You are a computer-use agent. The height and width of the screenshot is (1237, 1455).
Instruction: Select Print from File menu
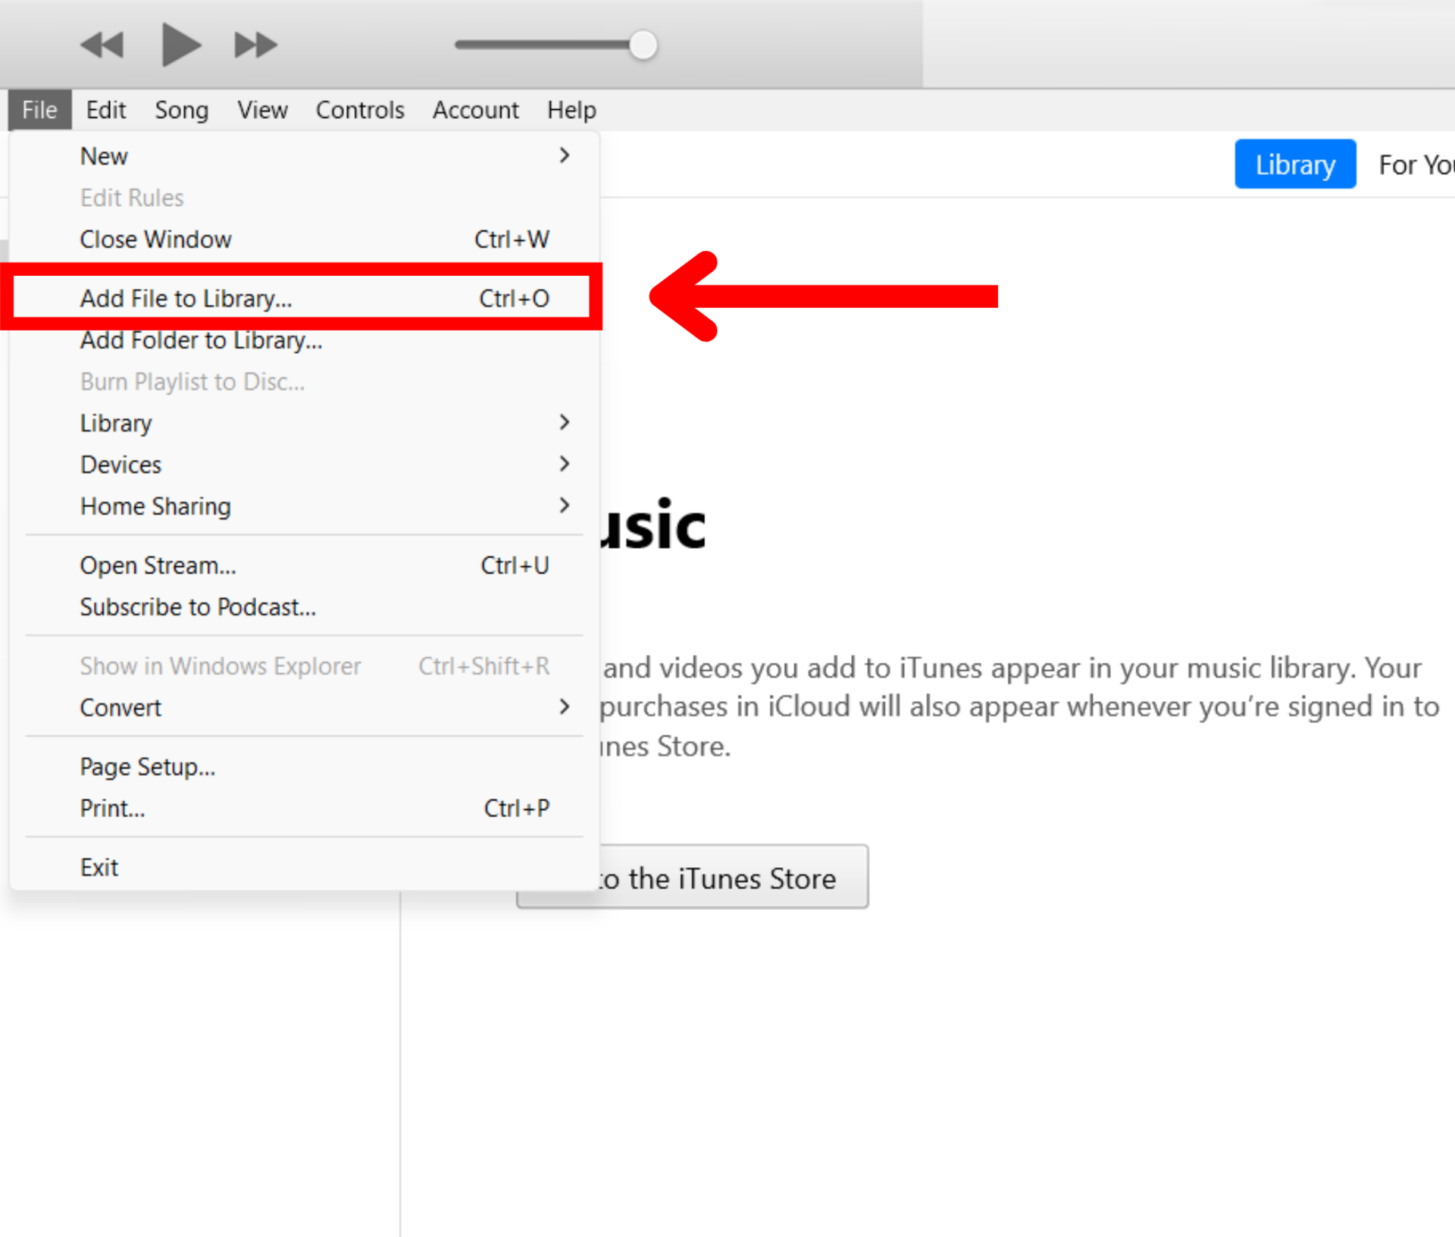coord(112,809)
